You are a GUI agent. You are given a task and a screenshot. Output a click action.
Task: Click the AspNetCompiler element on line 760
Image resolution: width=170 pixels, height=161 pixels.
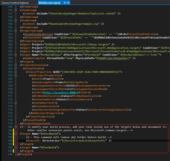click(35, 58)
